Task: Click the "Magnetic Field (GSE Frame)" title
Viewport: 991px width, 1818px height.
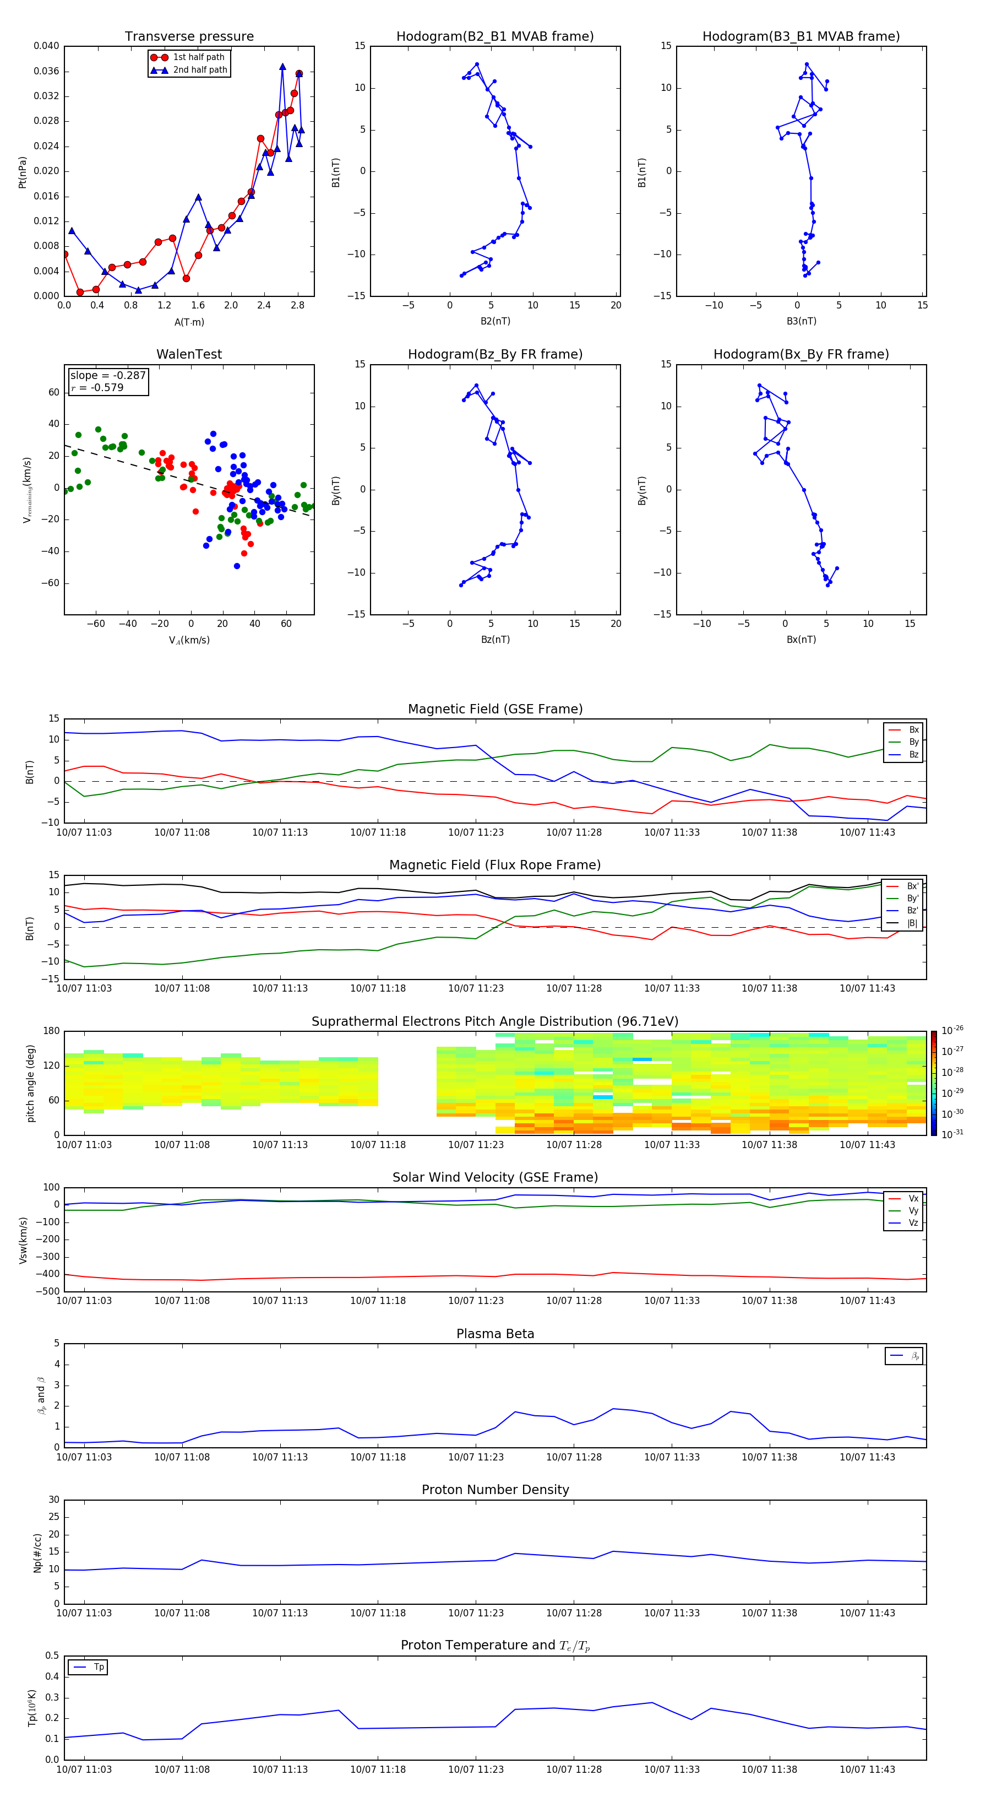Action: tap(495, 709)
